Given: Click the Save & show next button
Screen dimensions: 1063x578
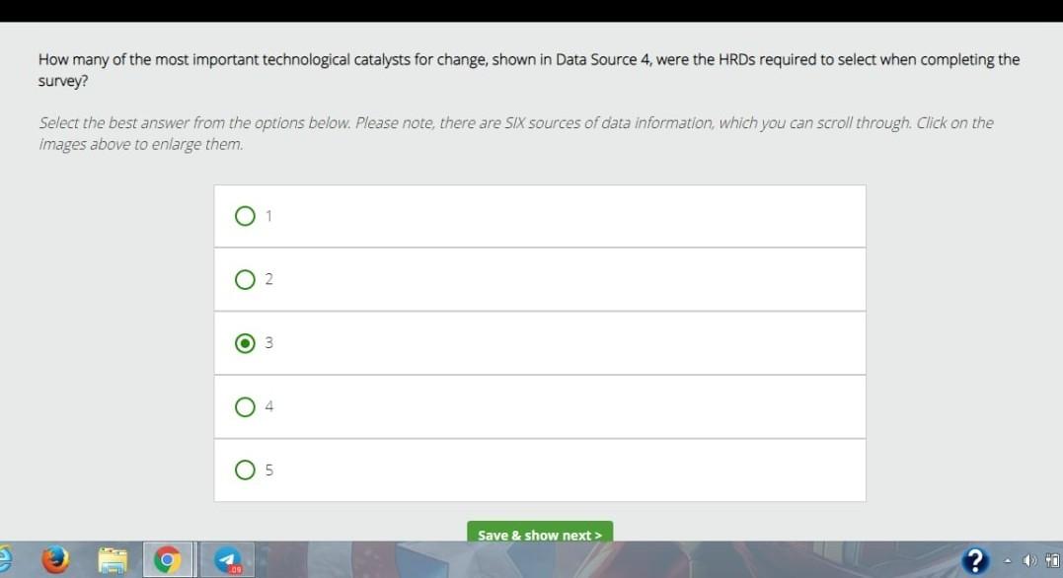Looking at the screenshot, I should point(540,535).
